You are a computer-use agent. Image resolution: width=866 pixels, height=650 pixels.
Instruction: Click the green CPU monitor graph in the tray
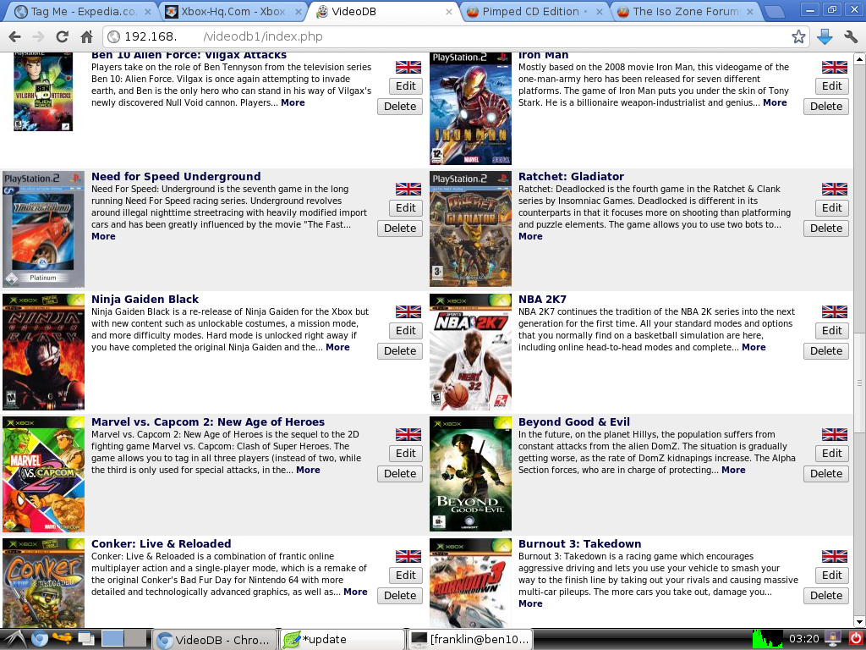[768, 639]
